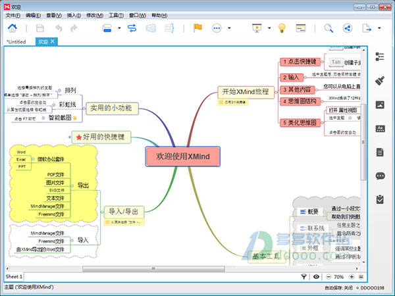Zoom out with minus button
Screen dimensions: 395x296
pos(329,277)
